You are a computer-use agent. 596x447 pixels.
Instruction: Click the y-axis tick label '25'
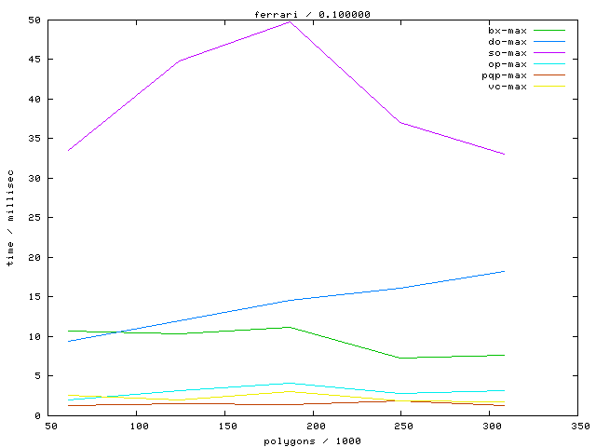pos(34,218)
